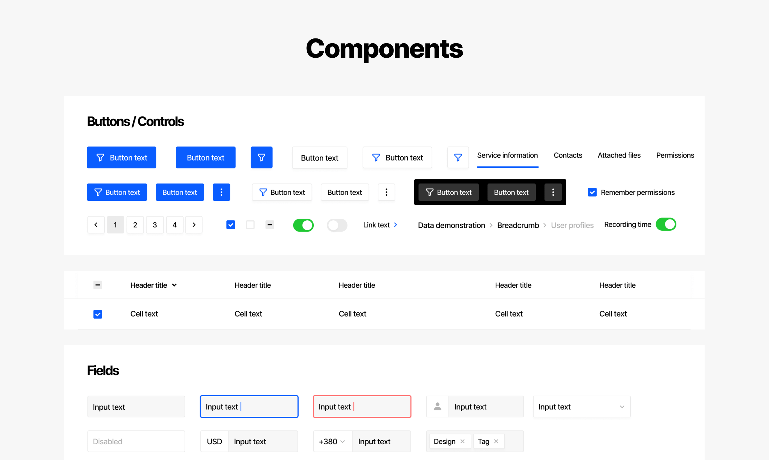769x460 pixels.
Task: Click the blue icon-only filter button
Action: coord(261,157)
